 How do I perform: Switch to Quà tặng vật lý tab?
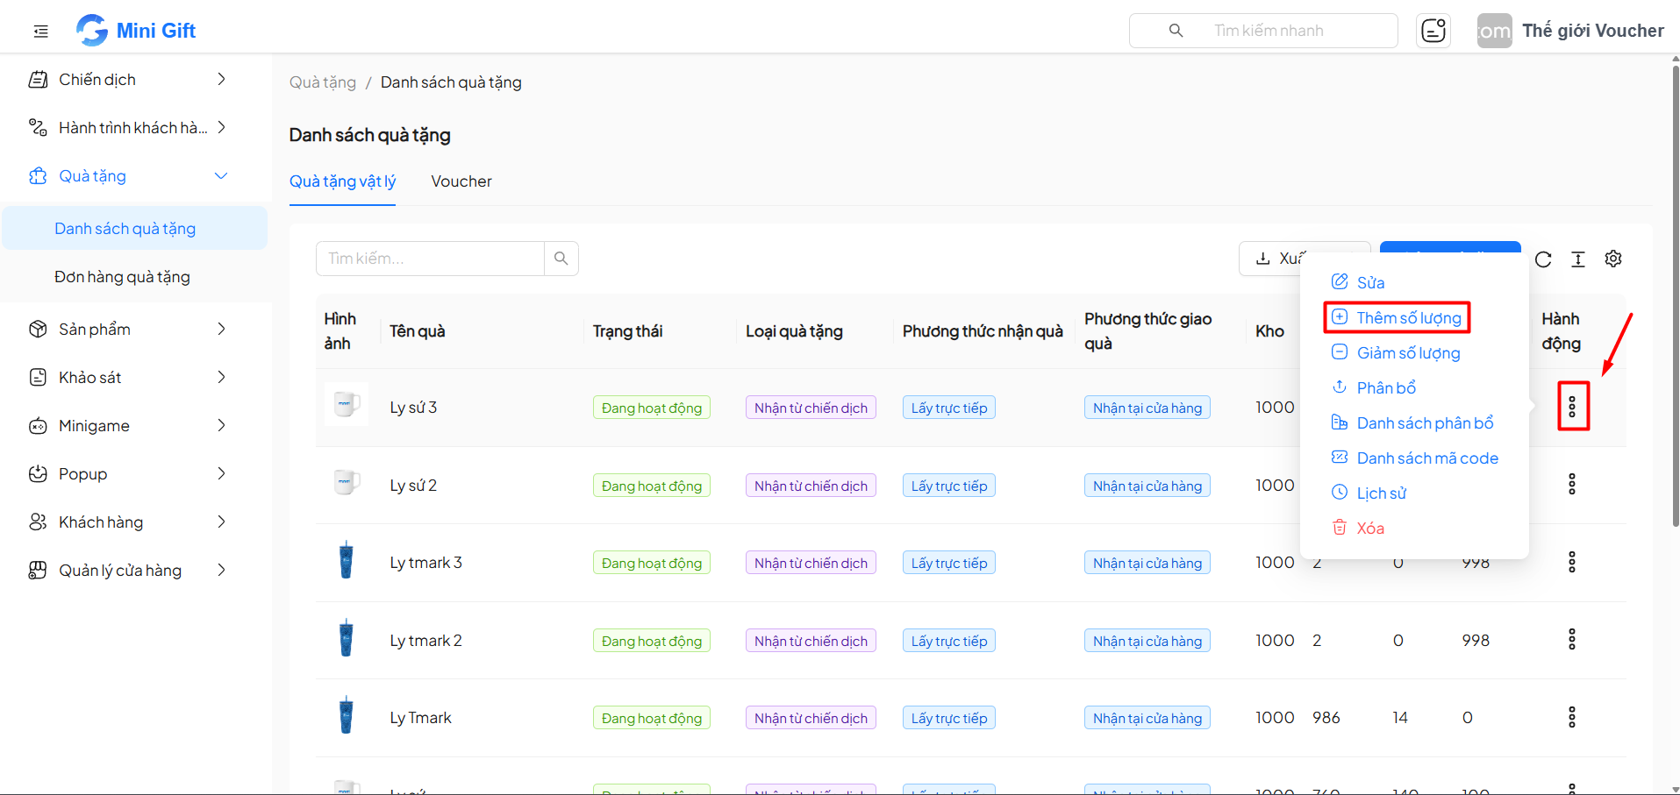pyautogui.click(x=342, y=181)
